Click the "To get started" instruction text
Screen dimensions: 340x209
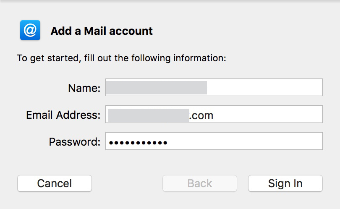[121, 58]
